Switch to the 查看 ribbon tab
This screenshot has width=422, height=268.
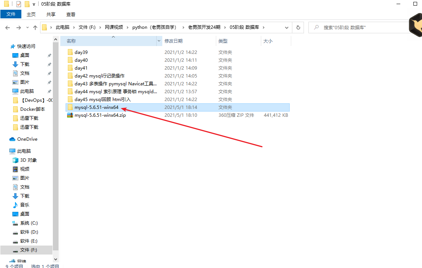71,14
